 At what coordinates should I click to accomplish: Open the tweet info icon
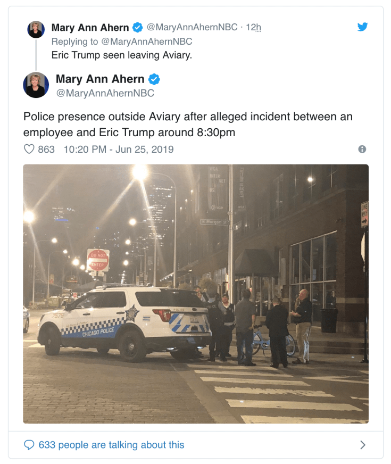(362, 149)
